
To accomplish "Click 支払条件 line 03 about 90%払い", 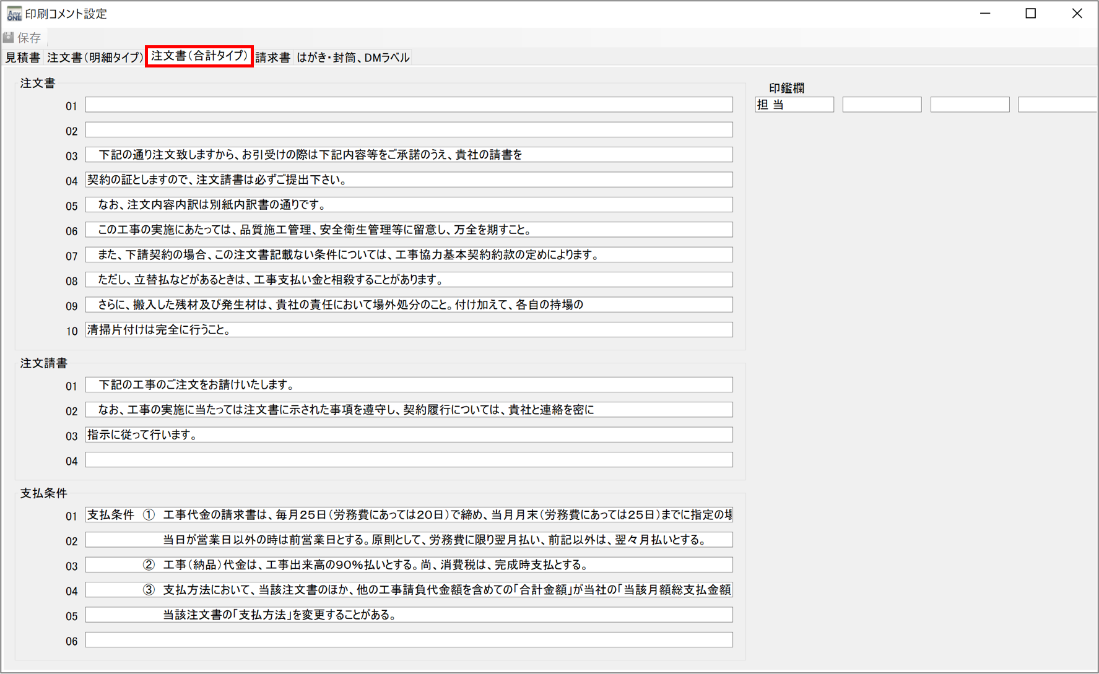I will [409, 565].
